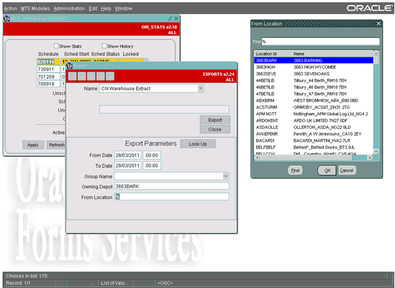Select the 3663HIGH location row
The width and height of the screenshot is (395, 288).
tap(314, 67)
